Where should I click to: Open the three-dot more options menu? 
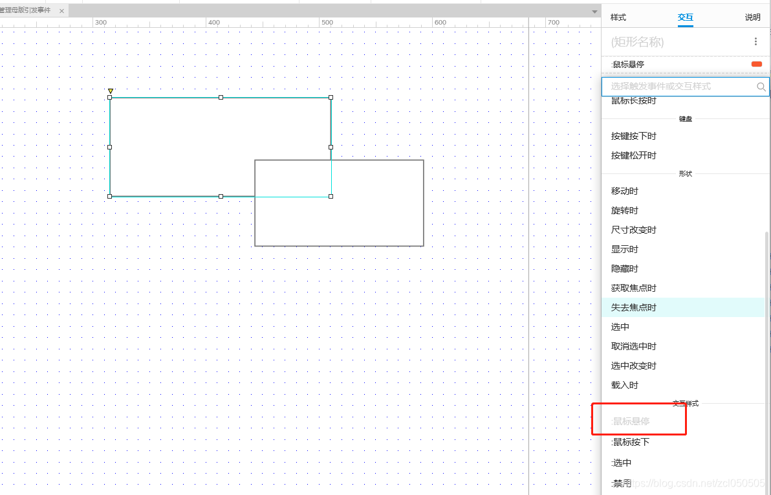click(x=755, y=42)
